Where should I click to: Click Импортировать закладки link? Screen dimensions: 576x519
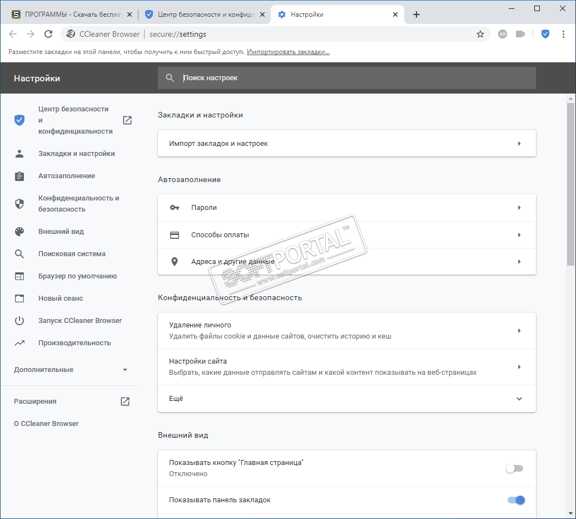coord(288,52)
